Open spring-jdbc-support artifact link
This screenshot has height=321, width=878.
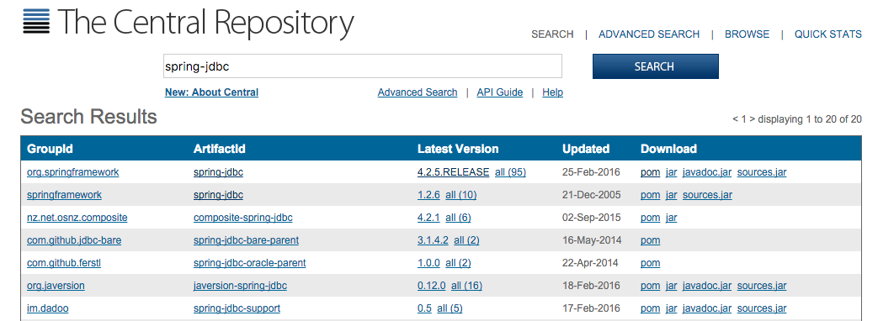click(x=237, y=308)
